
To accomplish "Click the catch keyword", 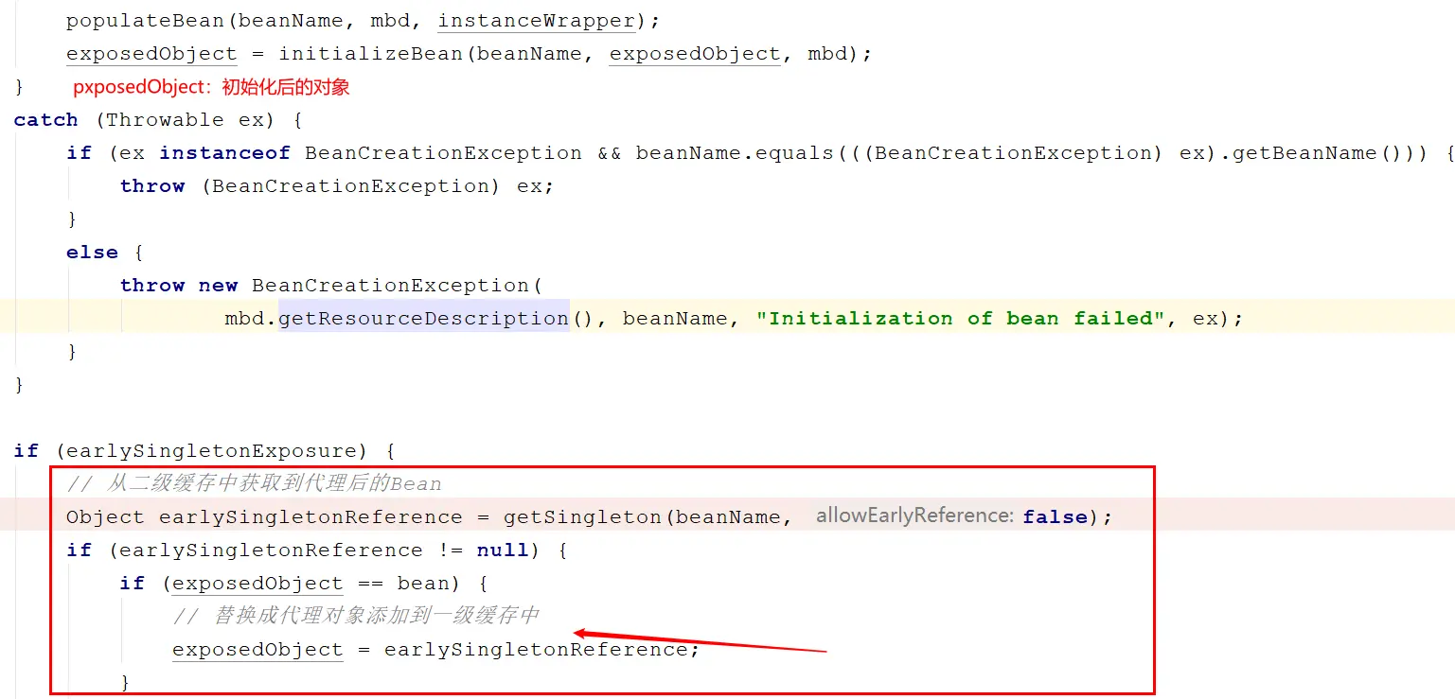I will (x=45, y=120).
